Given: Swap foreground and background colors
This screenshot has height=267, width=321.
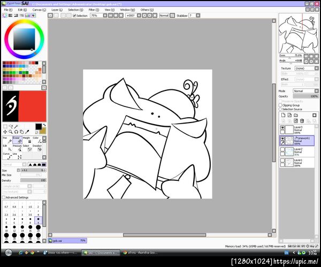Looking at the screenshot, I should 44,125.
